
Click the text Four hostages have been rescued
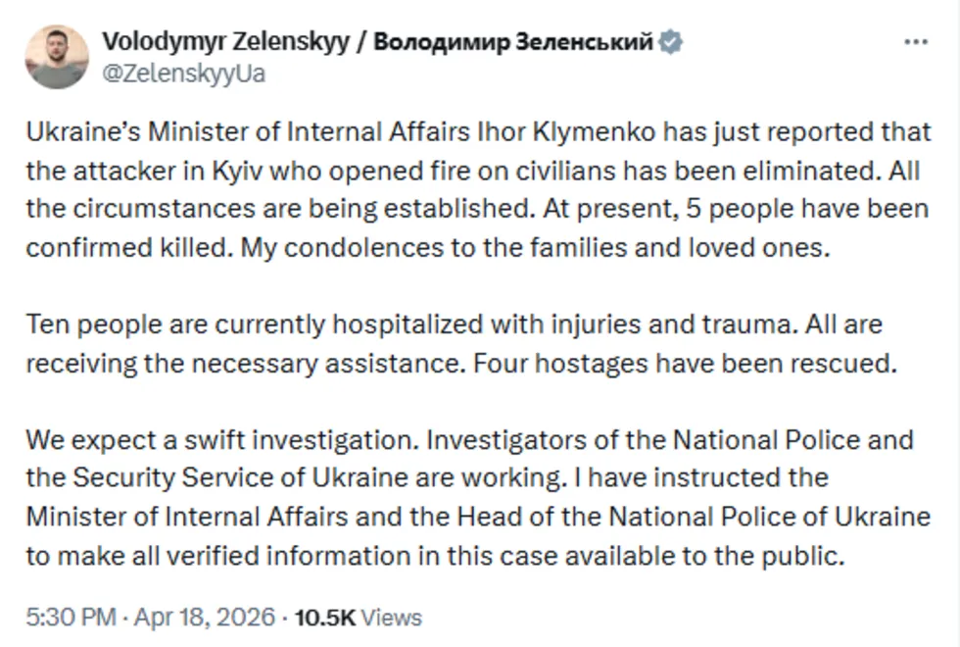[685, 364]
